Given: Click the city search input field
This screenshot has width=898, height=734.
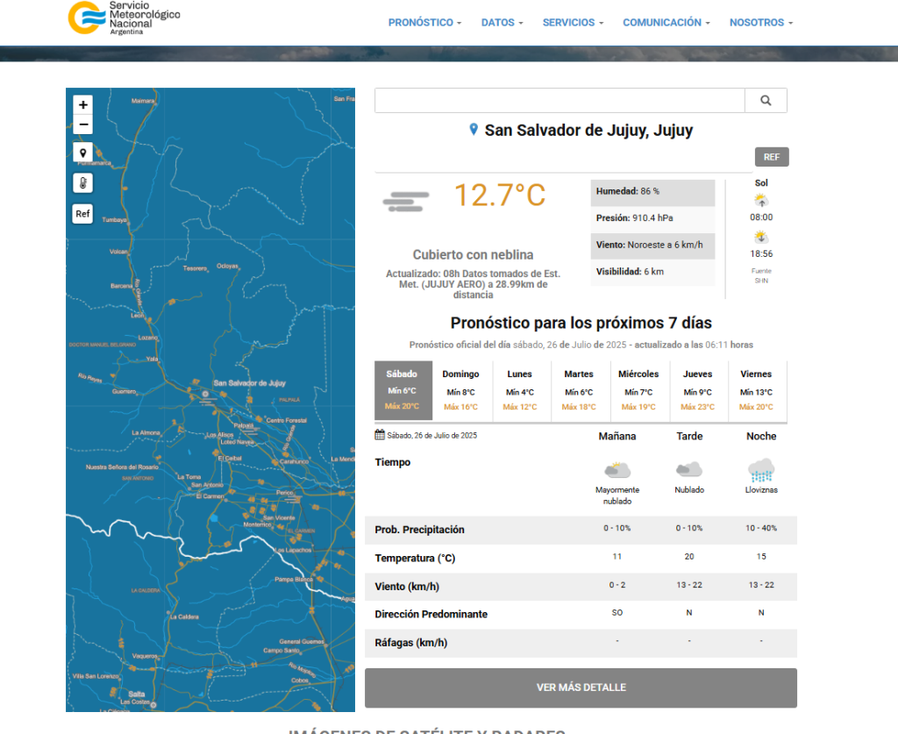Looking at the screenshot, I should click(559, 101).
